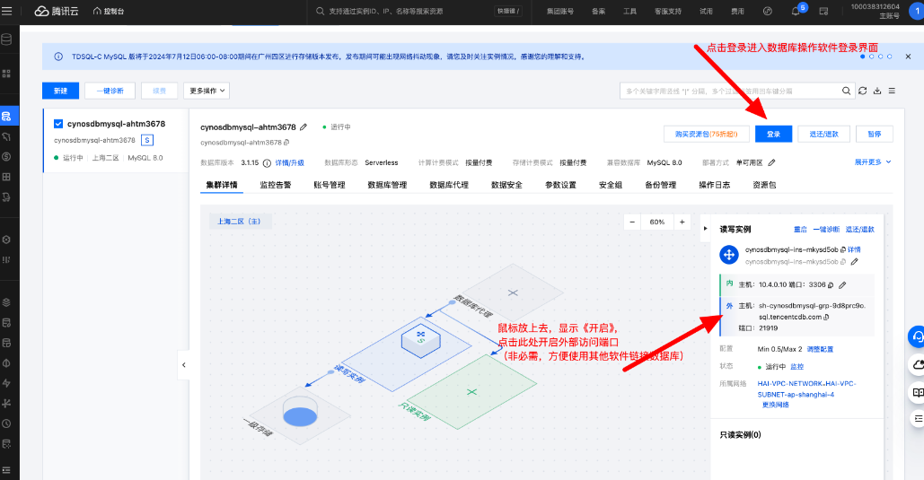
Task: Open the documentation book floating button
Action: coord(918,392)
